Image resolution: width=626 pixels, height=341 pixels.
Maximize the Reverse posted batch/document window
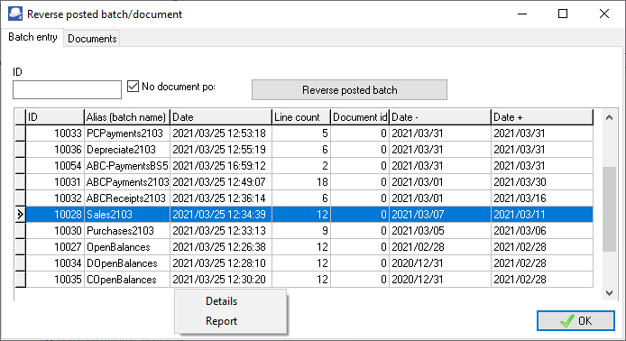(563, 14)
